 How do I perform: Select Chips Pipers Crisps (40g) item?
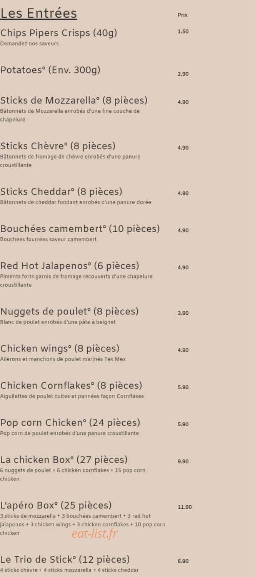pyautogui.click(x=58, y=33)
